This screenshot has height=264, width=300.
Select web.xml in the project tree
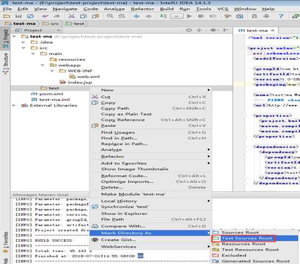point(84,77)
